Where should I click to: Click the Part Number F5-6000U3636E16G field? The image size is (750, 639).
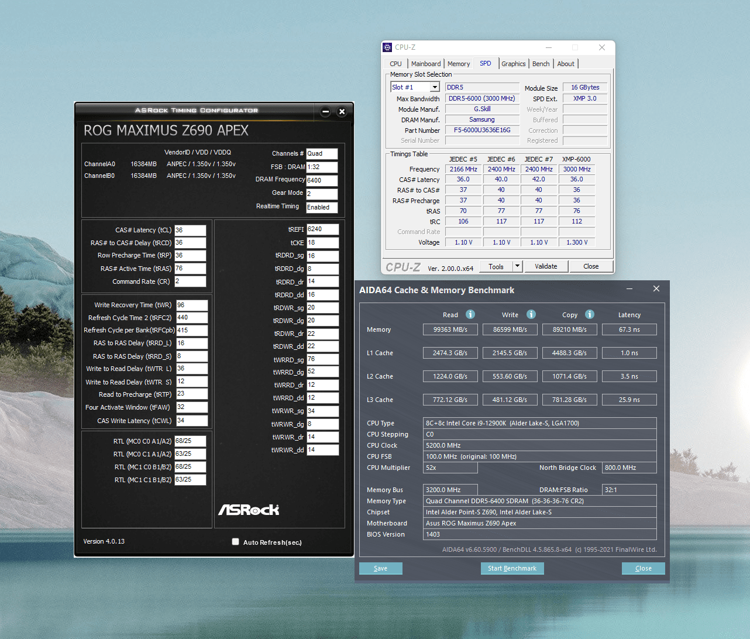[x=482, y=130]
